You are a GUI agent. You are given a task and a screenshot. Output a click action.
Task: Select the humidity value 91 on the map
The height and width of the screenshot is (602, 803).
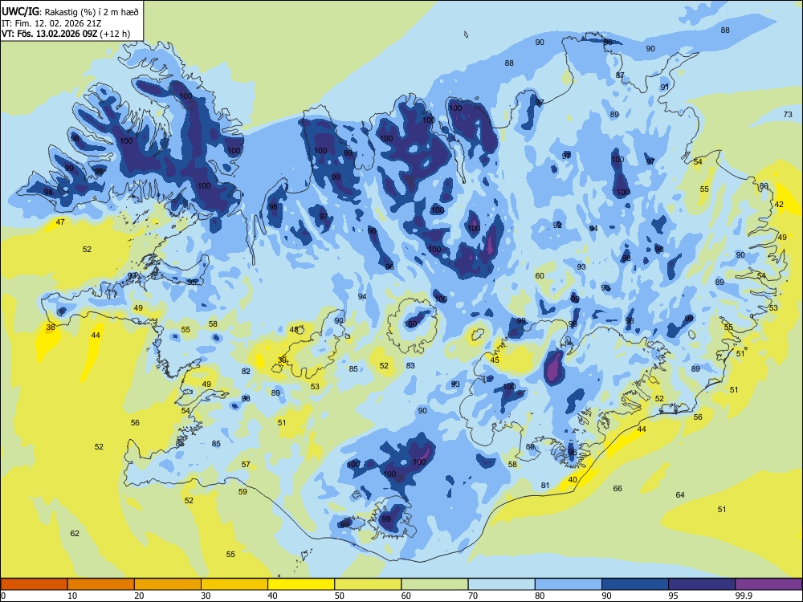pos(665,87)
